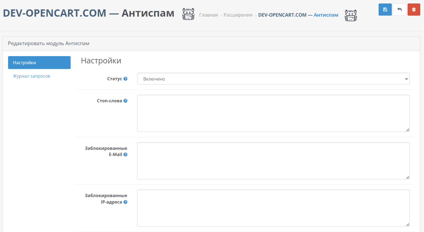Click the DEV-OPENCART.COM — Антиспам page title

point(89,13)
